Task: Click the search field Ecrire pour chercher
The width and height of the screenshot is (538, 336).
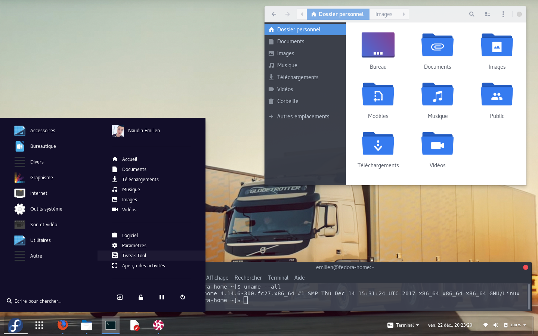Action: pyautogui.click(x=38, y=301)
